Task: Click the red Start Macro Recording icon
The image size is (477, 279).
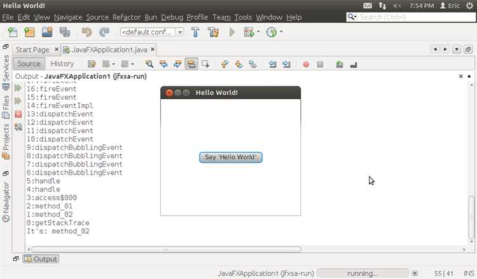Action: [306, 64]
